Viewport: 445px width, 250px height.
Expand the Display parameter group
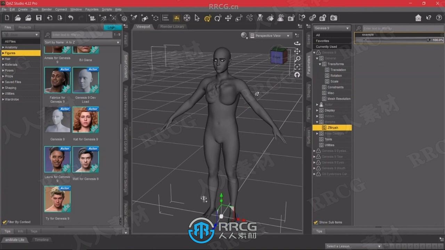coord(317,110)
